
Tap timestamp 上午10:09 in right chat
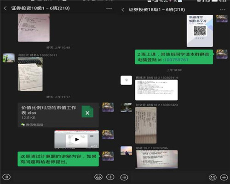coord(174,70)
